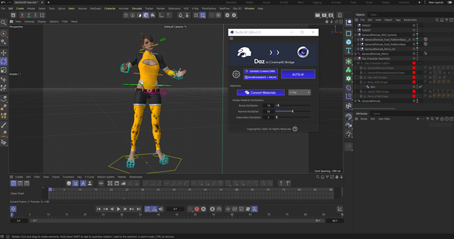Open the Character menu
The width and height of the screenshot is (454, 239).
tap(110, 9)
